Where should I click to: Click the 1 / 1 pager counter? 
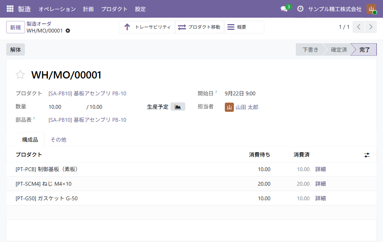(x=344, y=27)
